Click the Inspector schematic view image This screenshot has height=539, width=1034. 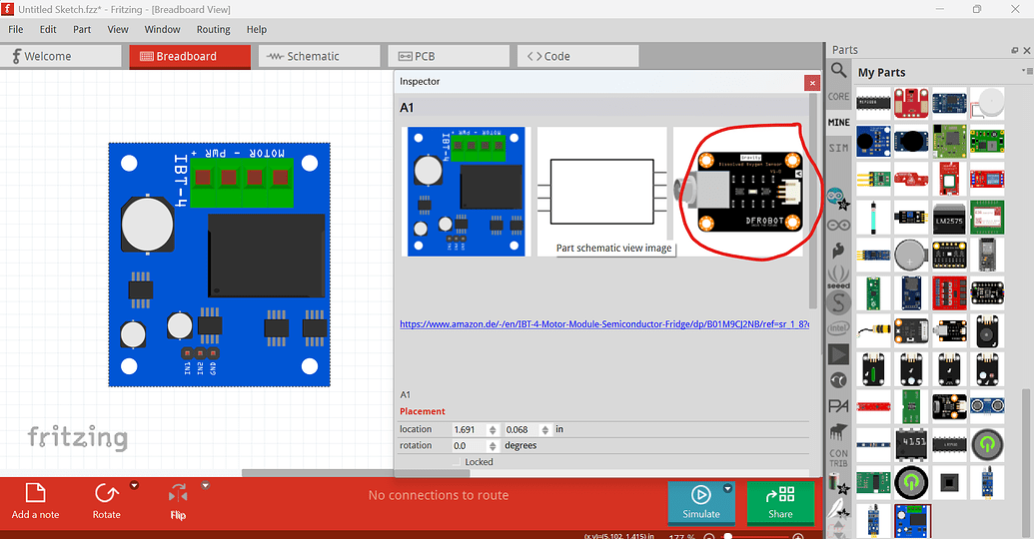pyautogui.click(x=602, y=192)
